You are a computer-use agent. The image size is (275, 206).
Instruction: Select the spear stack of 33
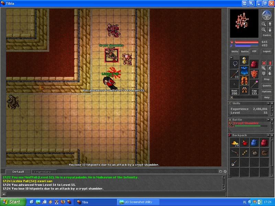(x=234, y=74)
